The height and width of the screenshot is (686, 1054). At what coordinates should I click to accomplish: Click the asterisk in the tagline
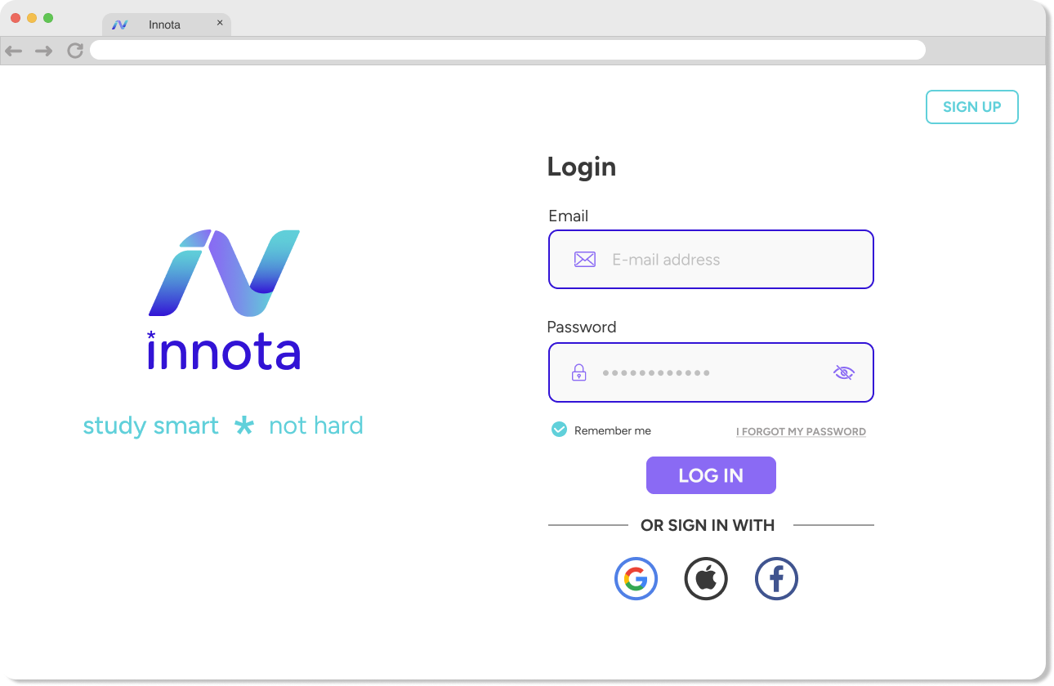(x=243, y=425)
